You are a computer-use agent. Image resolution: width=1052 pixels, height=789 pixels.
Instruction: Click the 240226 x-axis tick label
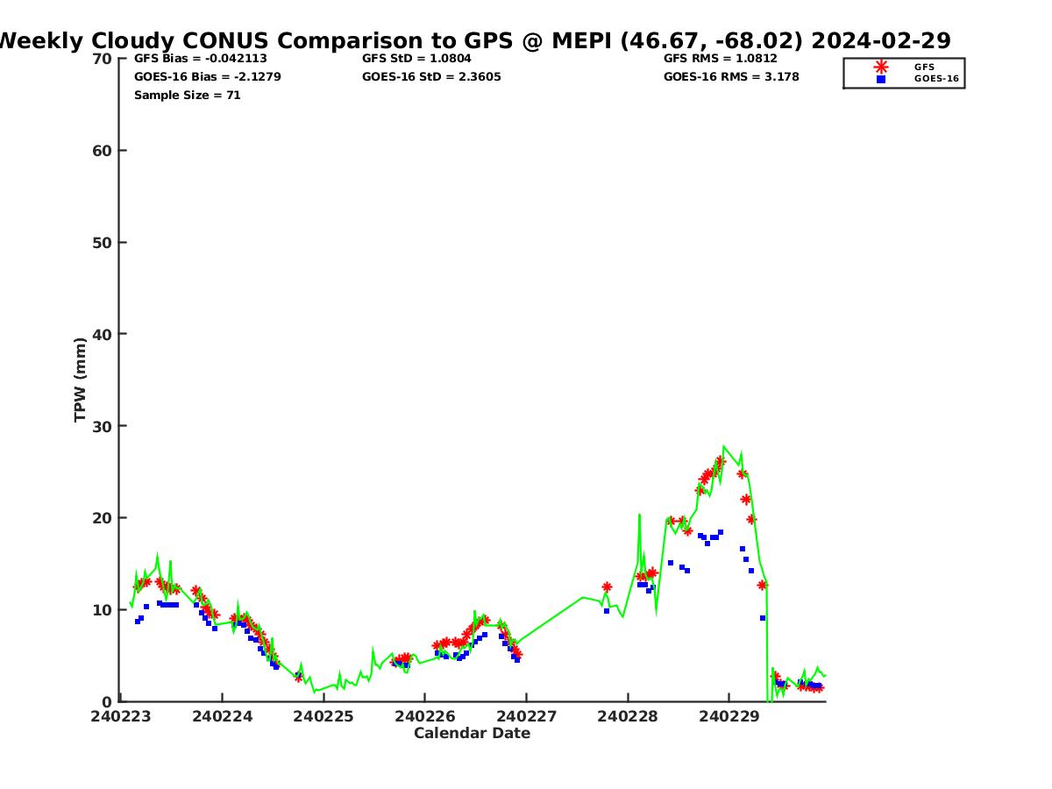[x=424, y=716]
